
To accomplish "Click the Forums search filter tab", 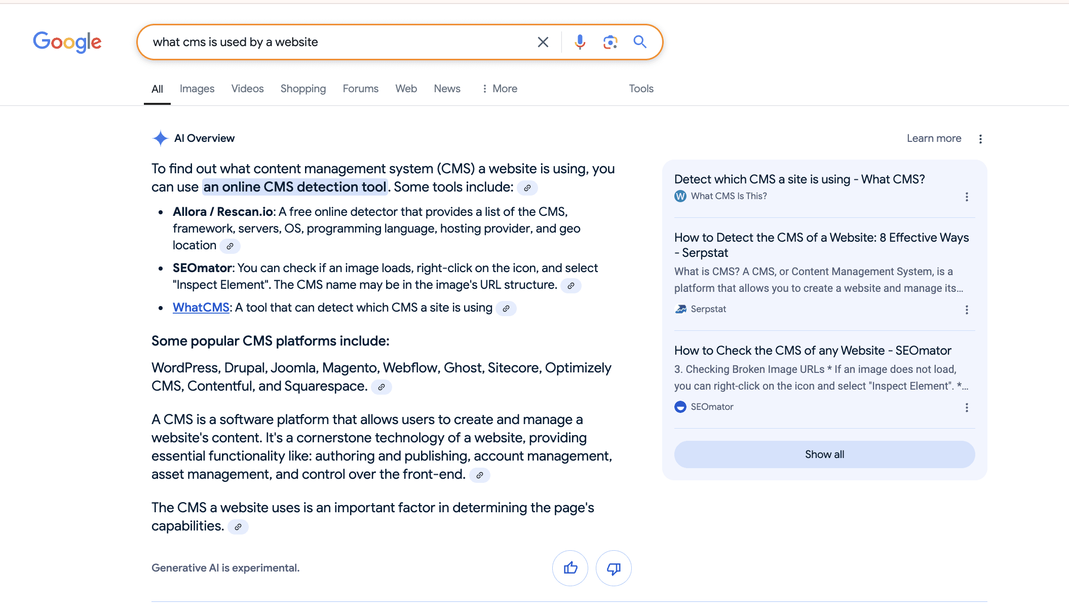I will pyautogui.click(x=360, y=88).
